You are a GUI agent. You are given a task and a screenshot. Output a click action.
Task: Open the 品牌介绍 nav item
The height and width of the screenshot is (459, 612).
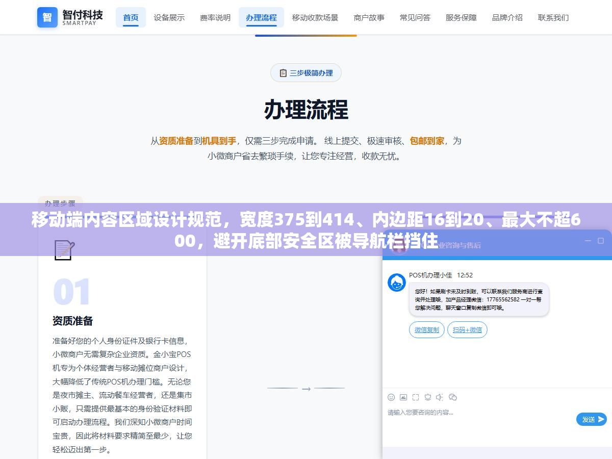point(507,17)
